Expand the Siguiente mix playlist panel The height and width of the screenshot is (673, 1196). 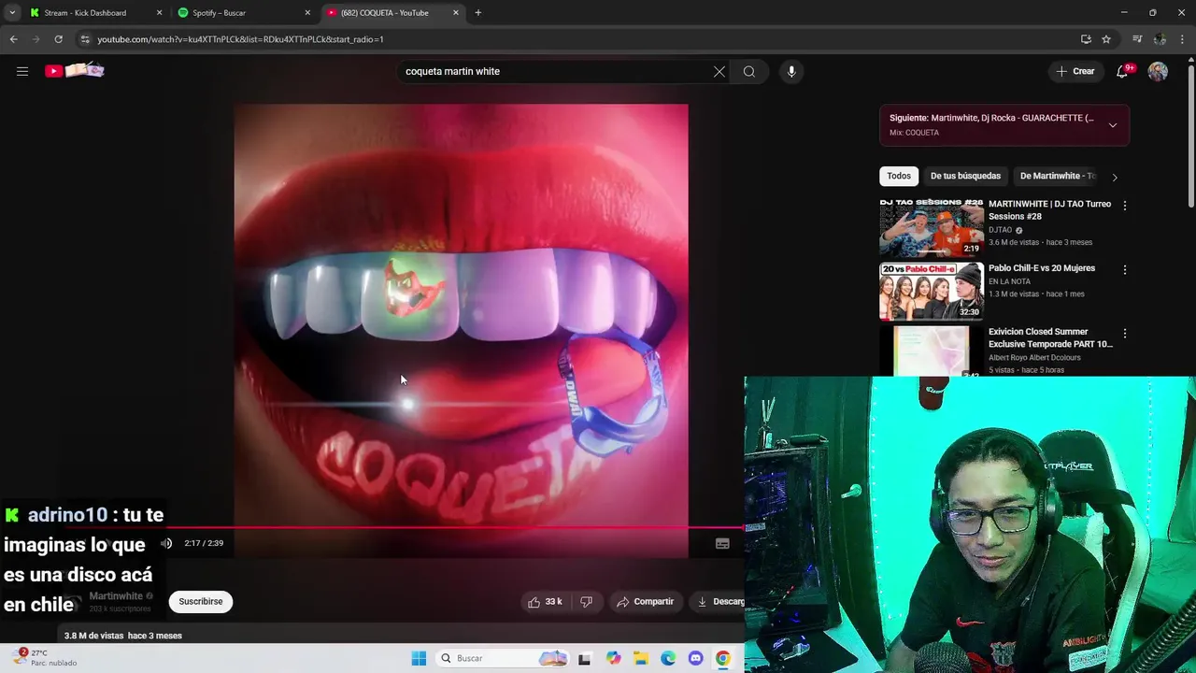click(x=1113, y=125)
